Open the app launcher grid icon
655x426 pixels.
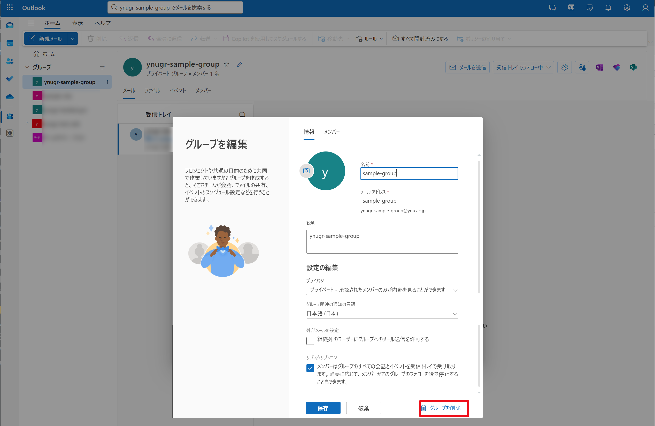(10, 7)
